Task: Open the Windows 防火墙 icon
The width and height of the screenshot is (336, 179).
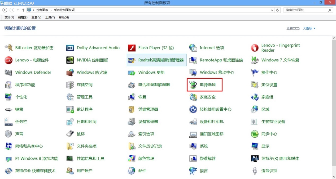Action: click(x=70, y=72)
